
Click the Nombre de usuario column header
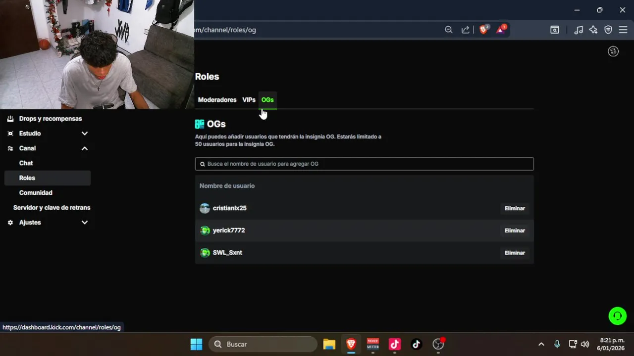click(x=227, y=186)
